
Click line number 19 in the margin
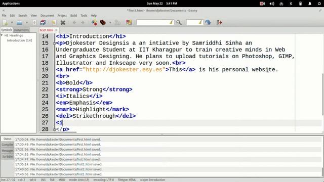(45, 70)
